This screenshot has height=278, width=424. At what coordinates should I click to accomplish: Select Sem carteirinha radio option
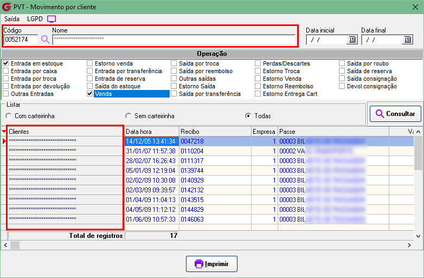click(128, 116)
